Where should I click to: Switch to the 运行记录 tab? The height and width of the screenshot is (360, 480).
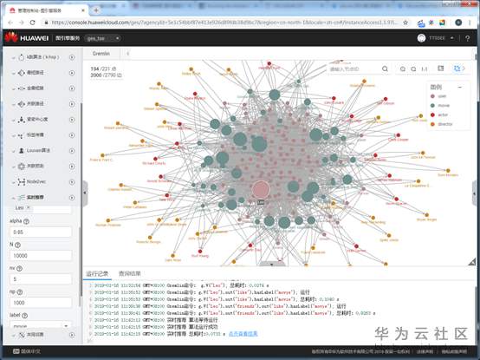click(x=97, y=273)
